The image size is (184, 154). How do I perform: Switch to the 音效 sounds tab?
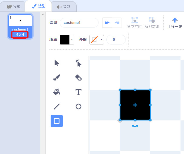pos(63,7)
